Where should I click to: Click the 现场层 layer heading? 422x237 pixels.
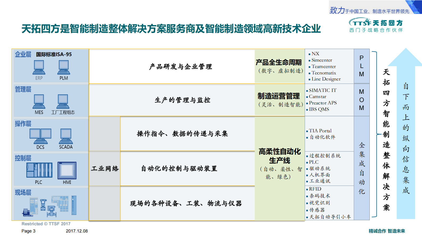pos(23,193)
